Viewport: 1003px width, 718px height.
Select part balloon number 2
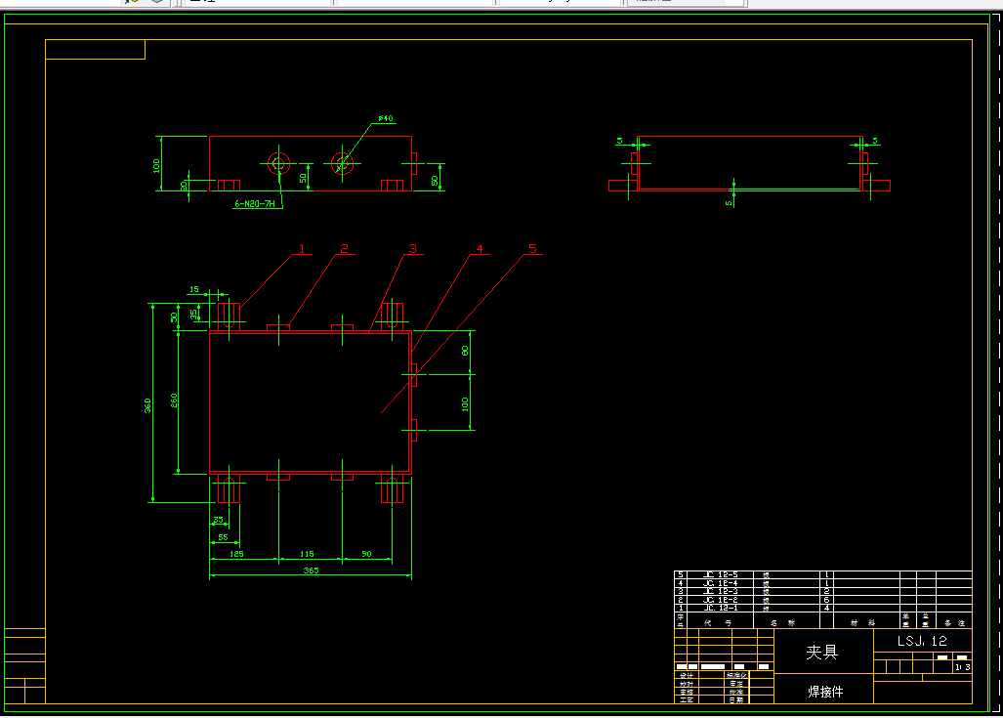(344, 249)
